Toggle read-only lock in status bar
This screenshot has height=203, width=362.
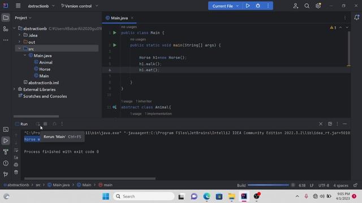click(355, 185)
